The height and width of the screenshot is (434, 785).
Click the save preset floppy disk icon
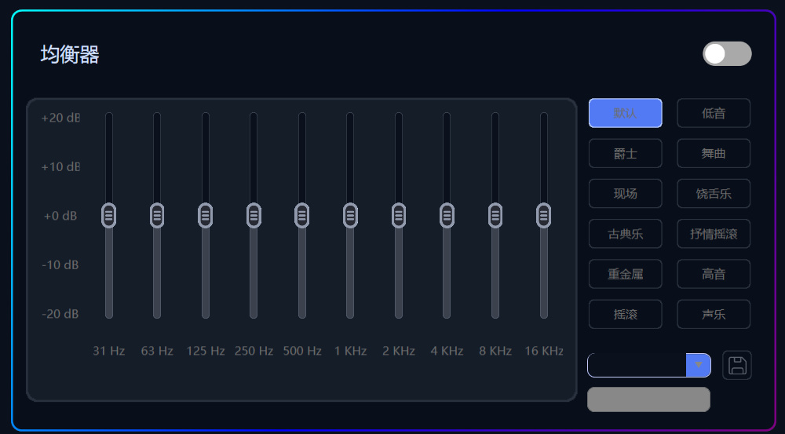tap(737, 366)
